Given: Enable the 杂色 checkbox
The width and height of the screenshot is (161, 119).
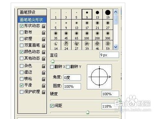Looking at the screenshot, I should tap(21, 66).
